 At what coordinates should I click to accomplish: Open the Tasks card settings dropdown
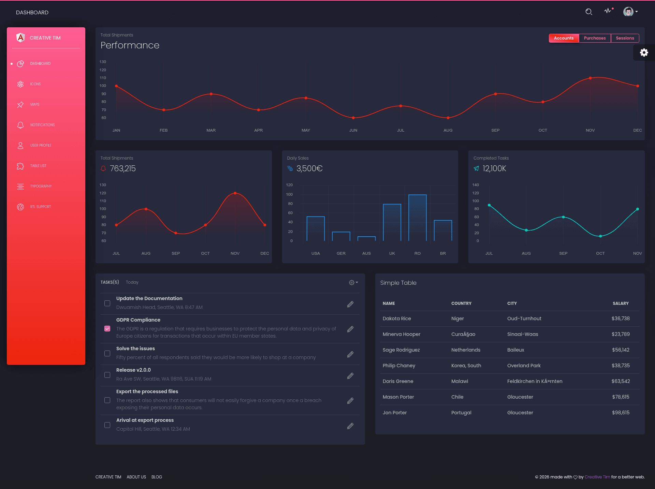353,282
